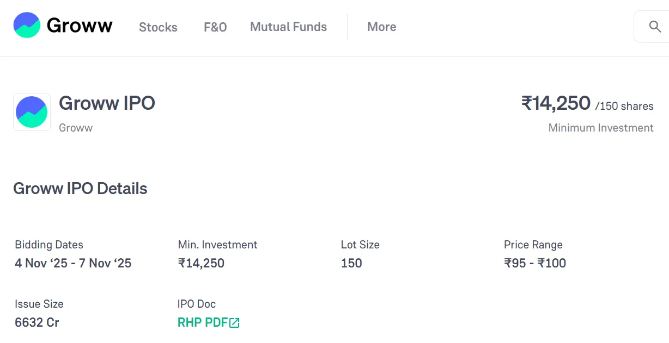The height and width of the screenshot is (343, 669).
Task: Select the Lot Size value 150
Action: coord(351,263)
